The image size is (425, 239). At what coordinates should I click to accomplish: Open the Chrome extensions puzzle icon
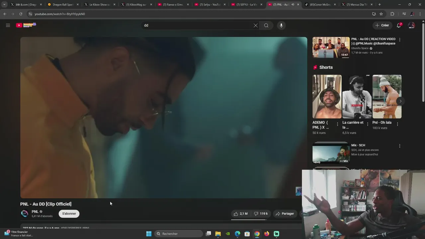point(392,14)
